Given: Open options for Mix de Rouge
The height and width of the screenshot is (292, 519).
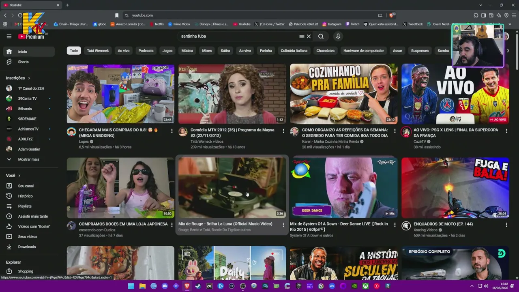Looking at the screenshot, I should click(x=283, y=225).
